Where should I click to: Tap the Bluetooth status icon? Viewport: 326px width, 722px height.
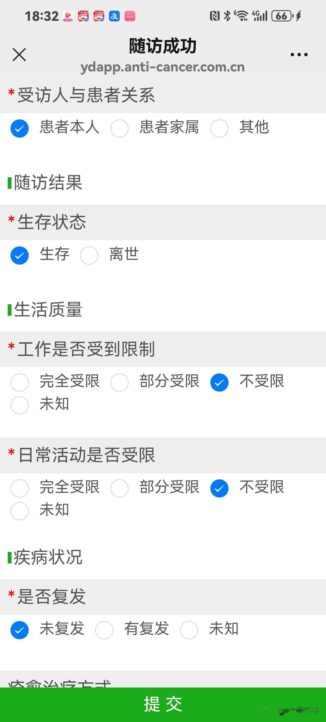click(227, 16)
